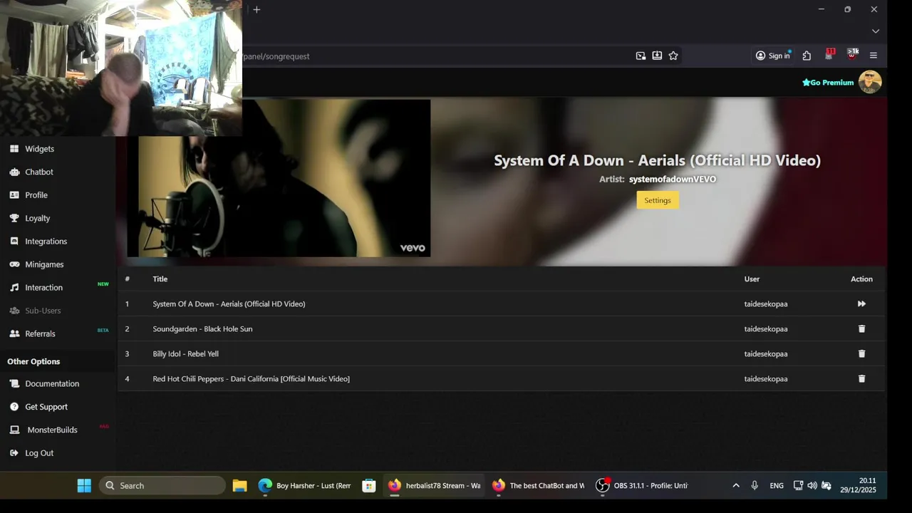The image size is (912, 513).
Task: Click the Go Premium link
Action: coord(828,83)
